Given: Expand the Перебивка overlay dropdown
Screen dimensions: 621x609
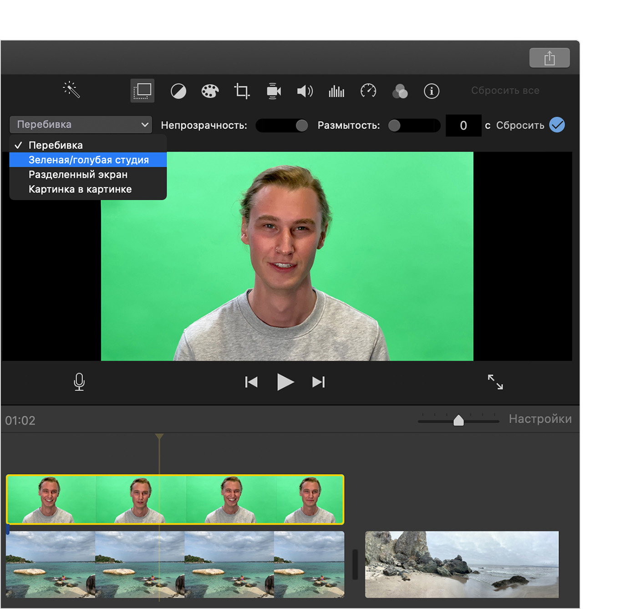Looking at the screenshot, I should point(81,124).
